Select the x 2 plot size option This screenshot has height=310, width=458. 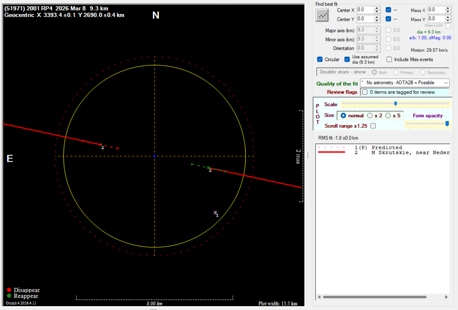370,116
